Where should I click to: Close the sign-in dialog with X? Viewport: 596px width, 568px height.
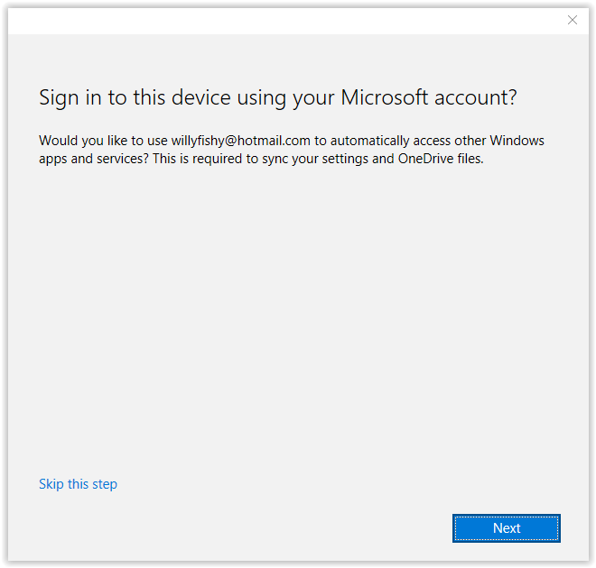[573, 20]
